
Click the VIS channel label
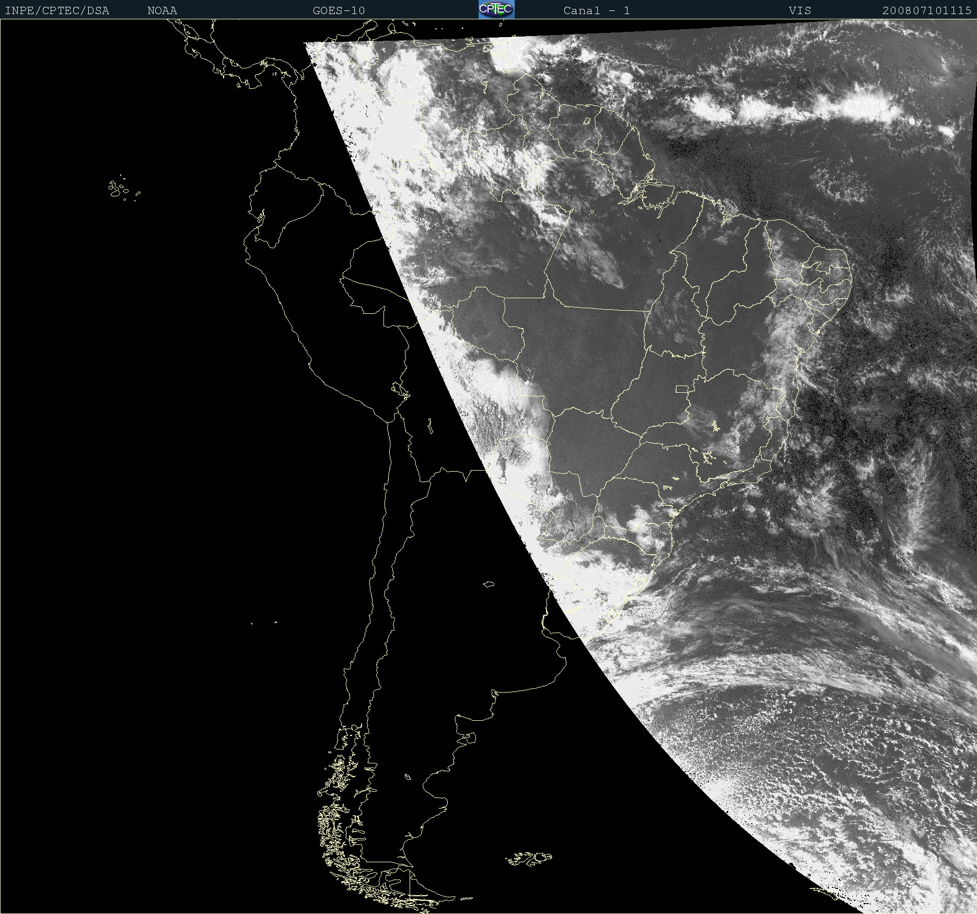click(x=800, y=10)
